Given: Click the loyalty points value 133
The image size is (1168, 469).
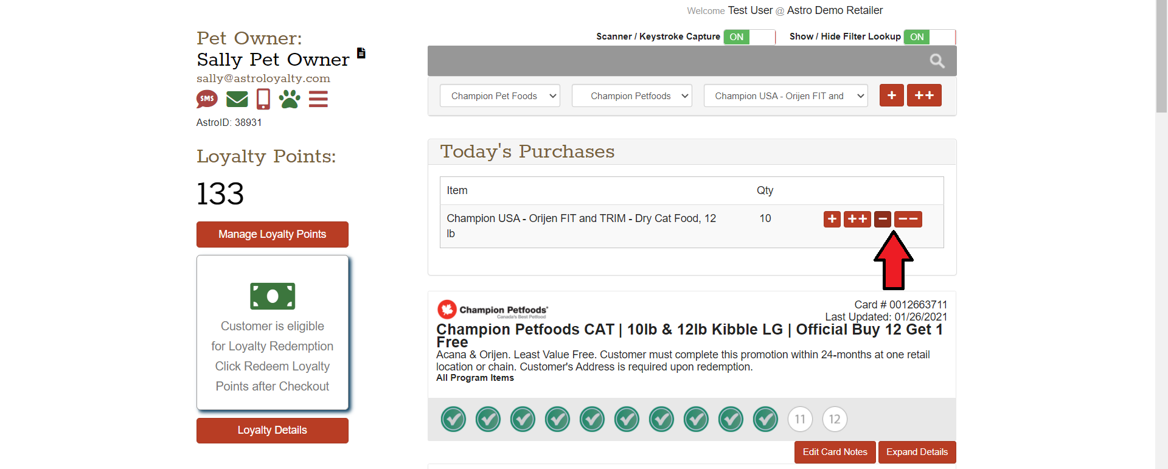Looking at the screenshot, I should pos(220,193).
